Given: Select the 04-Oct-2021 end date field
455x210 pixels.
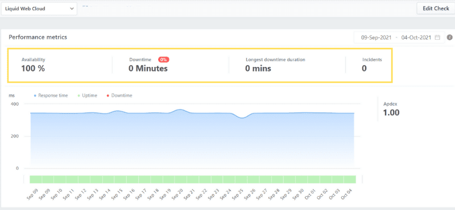Looking at the screenshot, I should 416,37.
